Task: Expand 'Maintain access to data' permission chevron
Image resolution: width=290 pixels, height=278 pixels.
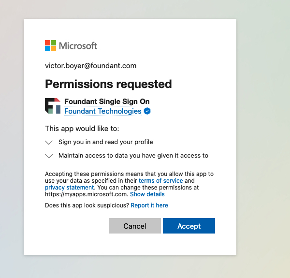Action: tap(49, 156)
